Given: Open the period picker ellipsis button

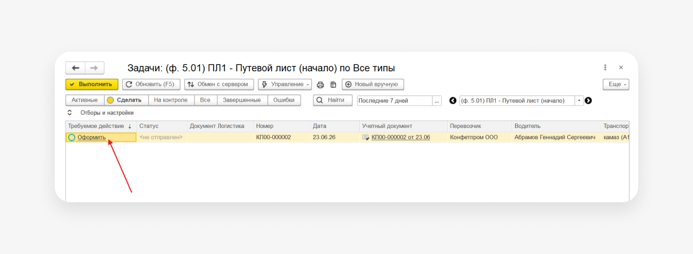Looking at the screenshot, I should (x=437, y=101).
